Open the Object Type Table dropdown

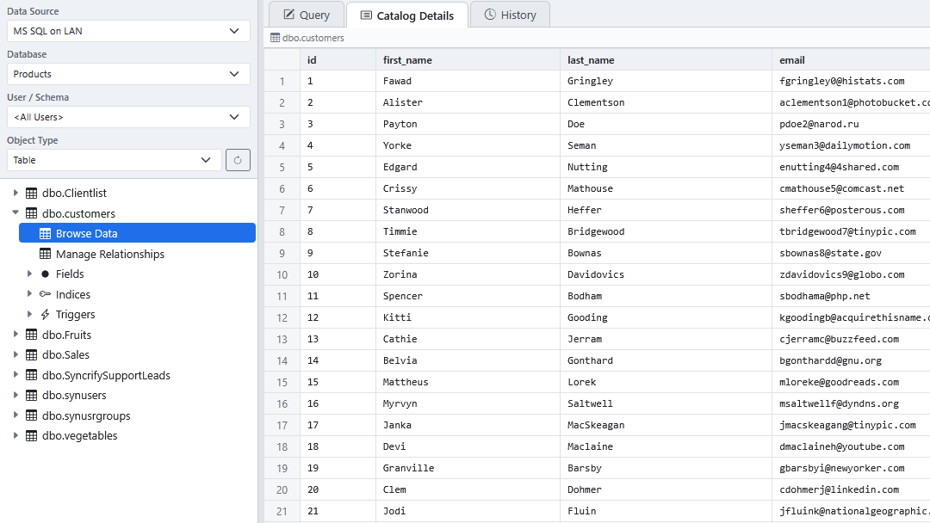pos(114,160)
